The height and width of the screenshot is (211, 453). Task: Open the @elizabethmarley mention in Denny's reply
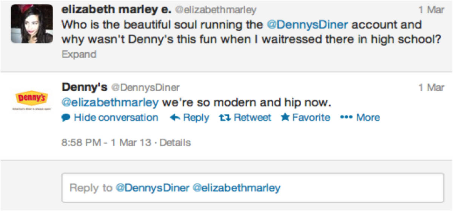pos(110,102)
